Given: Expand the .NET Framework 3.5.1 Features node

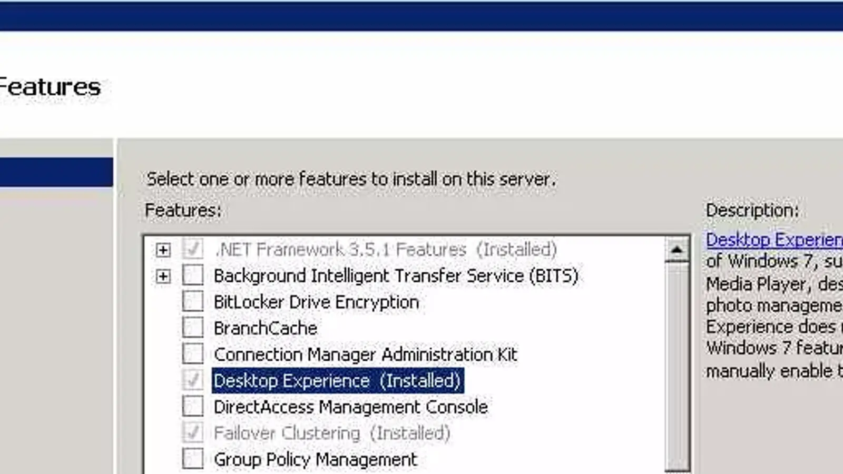Looking at the screenshot, I should coord(163,250).
